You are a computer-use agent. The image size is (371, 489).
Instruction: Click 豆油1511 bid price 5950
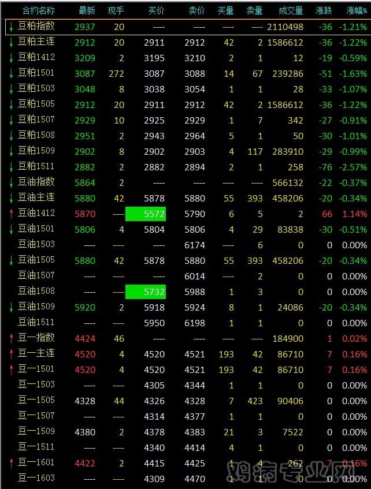(x=154, y=323)
